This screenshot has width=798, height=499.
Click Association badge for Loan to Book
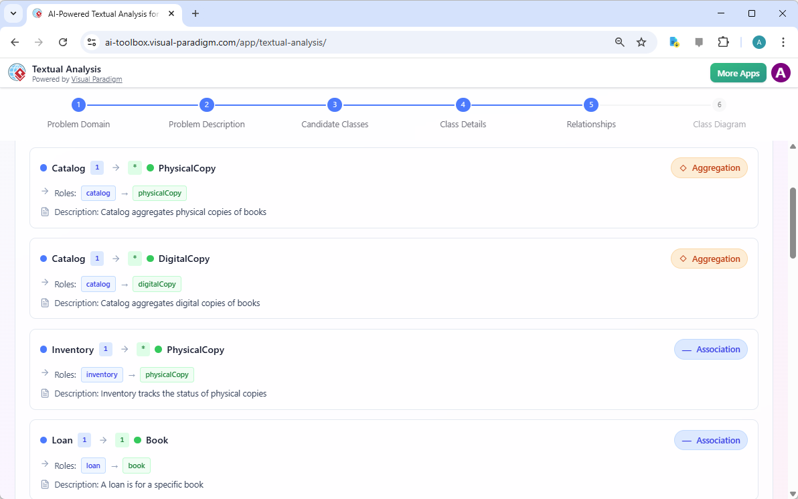710,440
